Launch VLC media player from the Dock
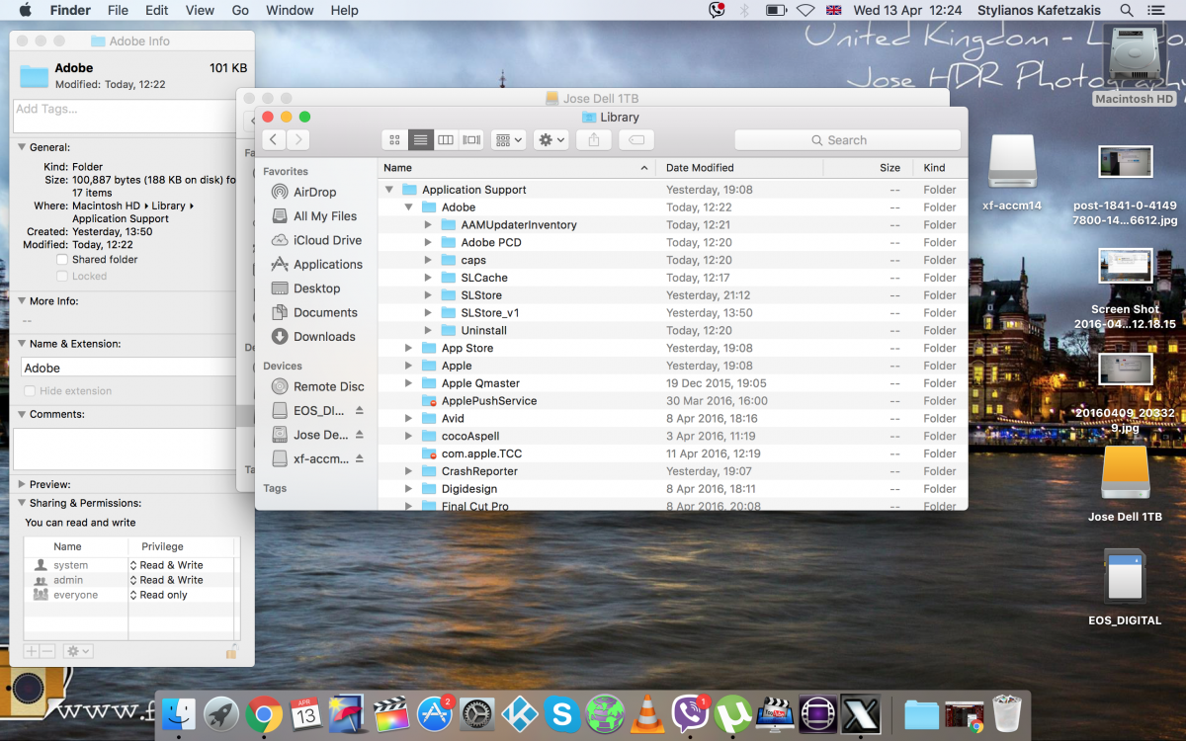Viewport: 1186px width, 741px height. [x=646, y=713]
